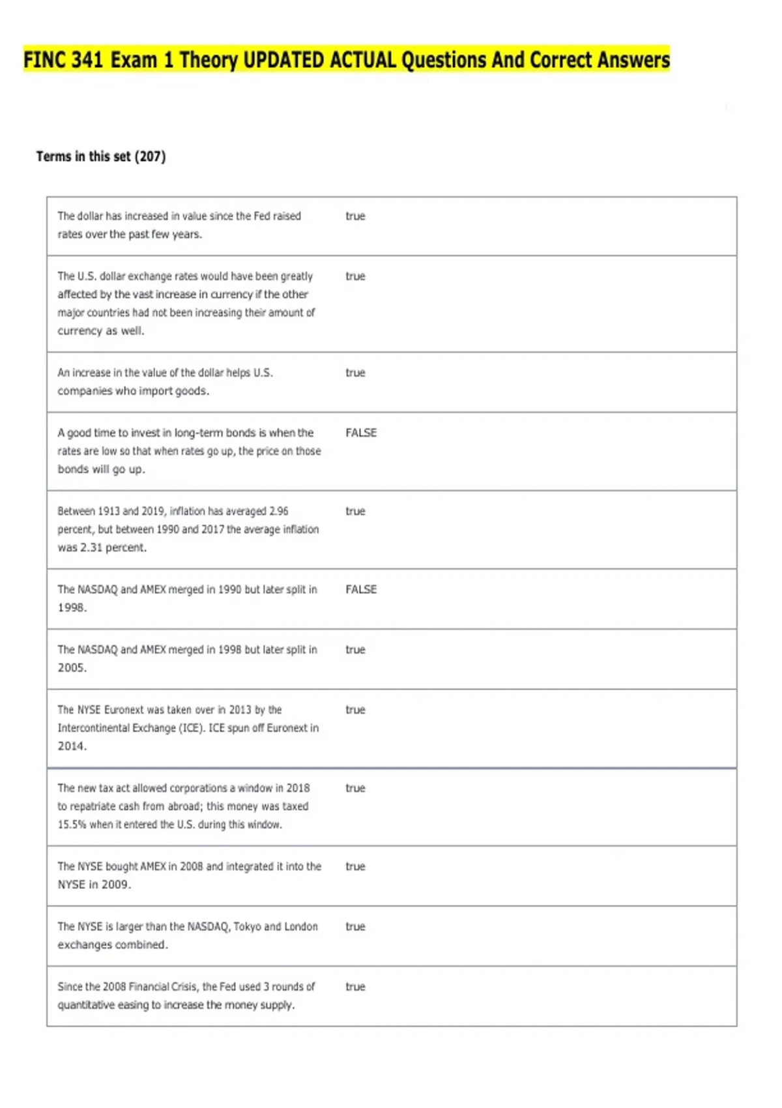Select the FALSE answer for the long-term bonds row
The height and width of the screenshot is (1108, 782).
click(x=361, y=433)
